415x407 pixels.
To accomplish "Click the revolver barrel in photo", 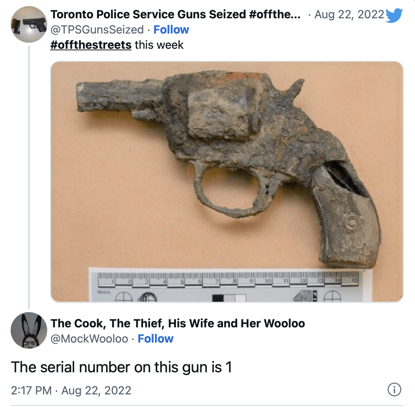I will point(119,97).
